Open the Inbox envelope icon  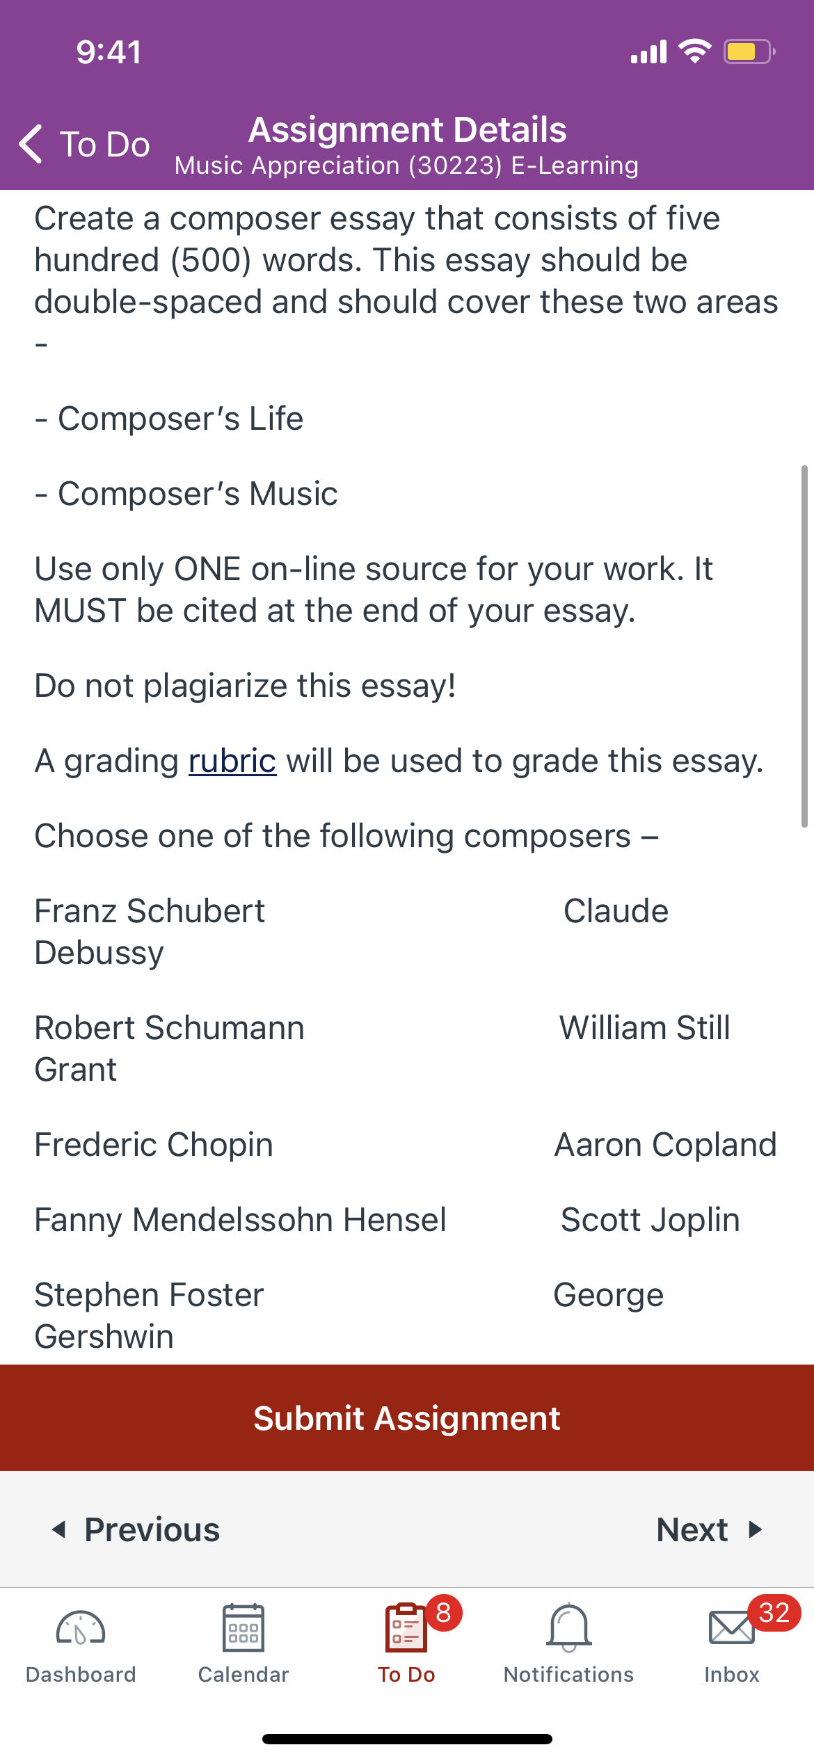click(731, 1627)
